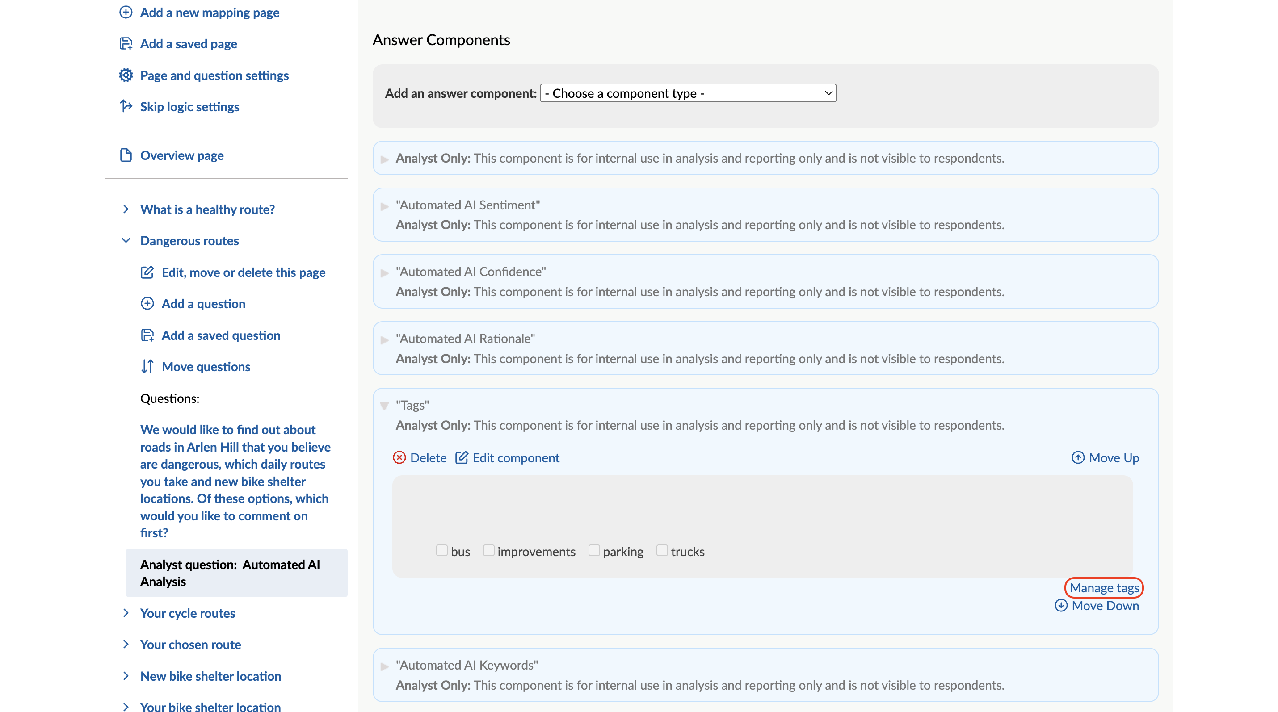
Task: Tick the parking tag checkbox
Action: 594,550
